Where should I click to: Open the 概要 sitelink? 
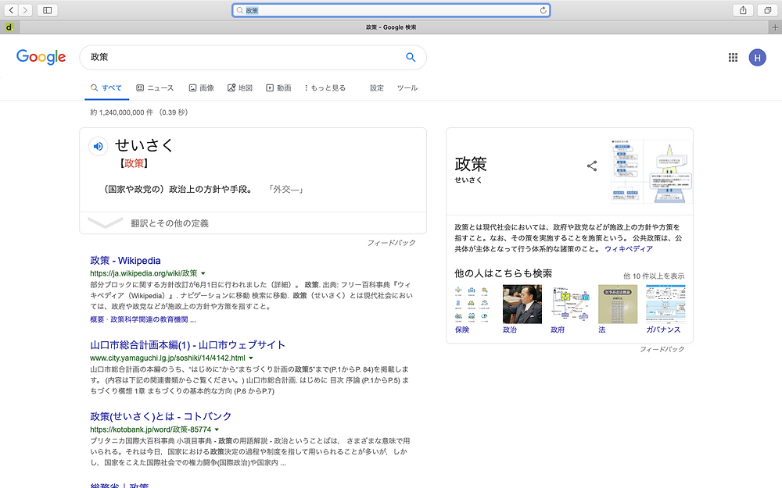(x=97, y=319)
